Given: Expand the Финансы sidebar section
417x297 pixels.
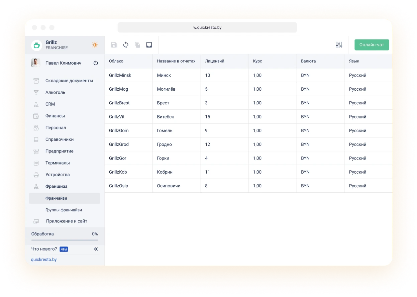Looking at the screenshot, I should (55, 116).
